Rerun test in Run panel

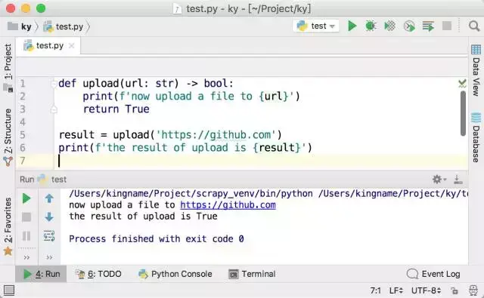tap(26, 198)
